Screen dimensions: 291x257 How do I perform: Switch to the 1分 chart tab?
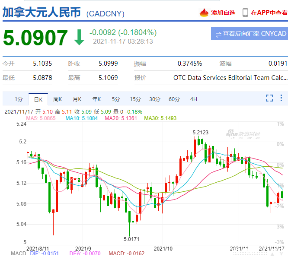(19, 99)
